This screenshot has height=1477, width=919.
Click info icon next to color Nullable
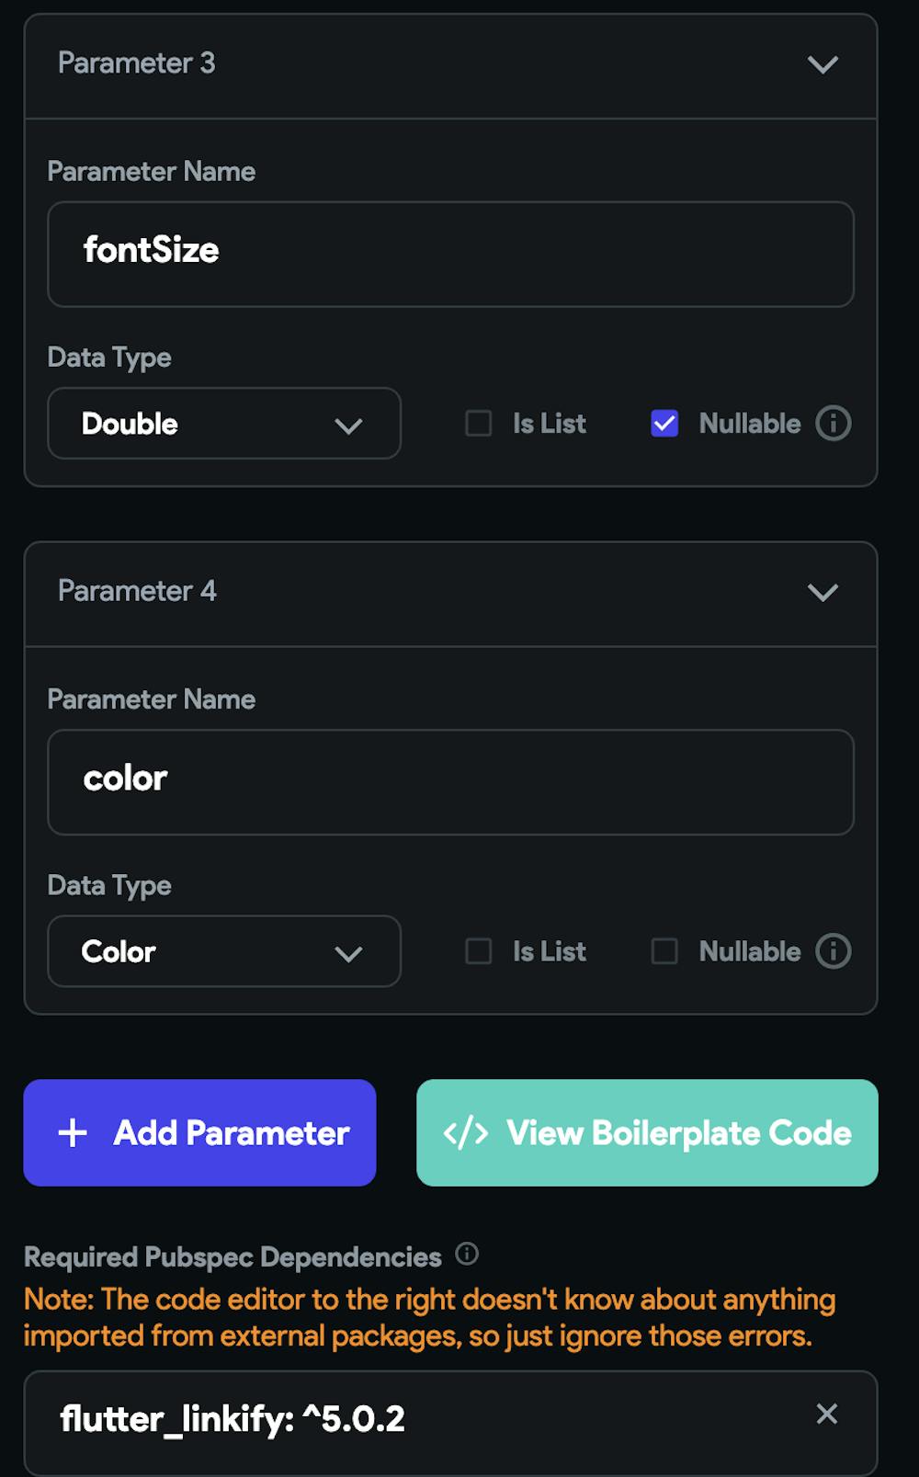833,951
